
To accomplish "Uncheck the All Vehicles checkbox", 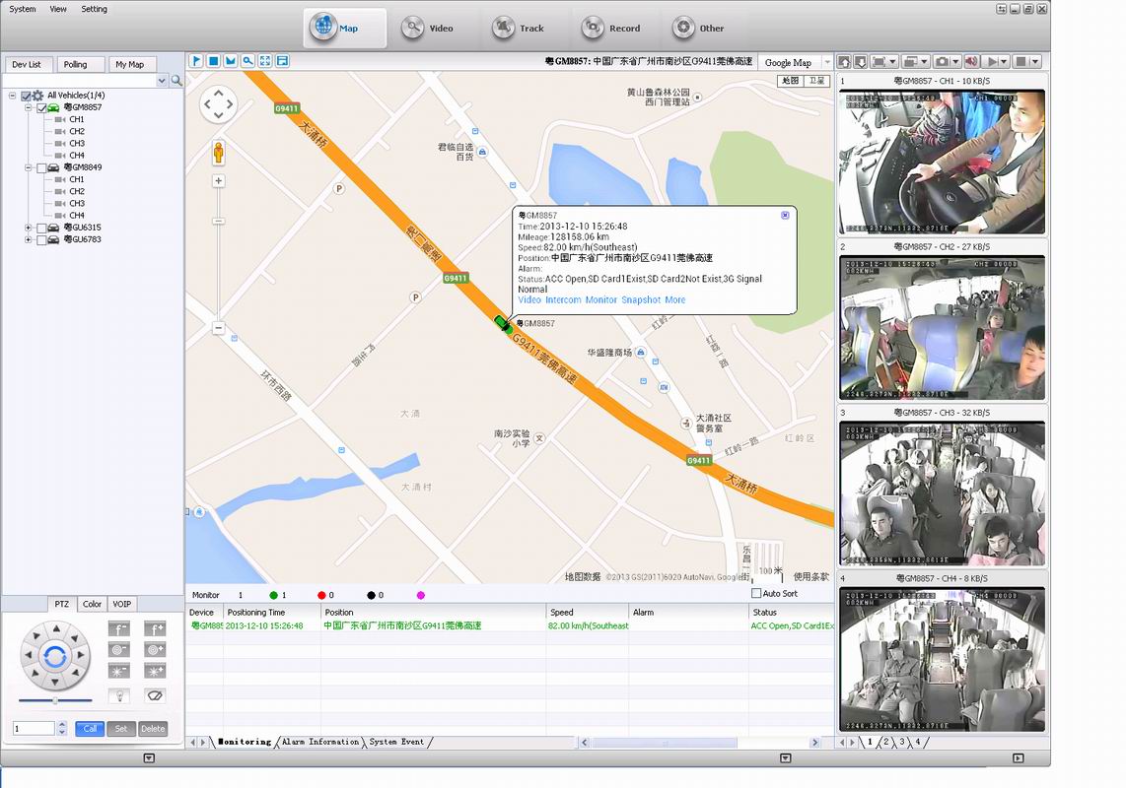I will 27,96.
